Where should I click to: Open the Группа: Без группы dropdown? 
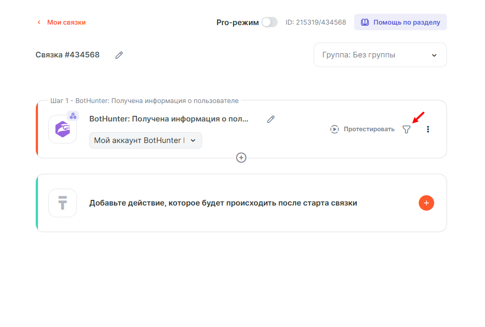pyautogui.click(x=380, y=55)
